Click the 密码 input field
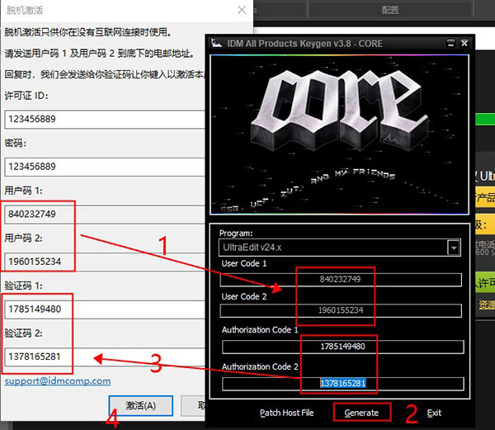Viewport: 495px width, 430px height. pos(104,167)
